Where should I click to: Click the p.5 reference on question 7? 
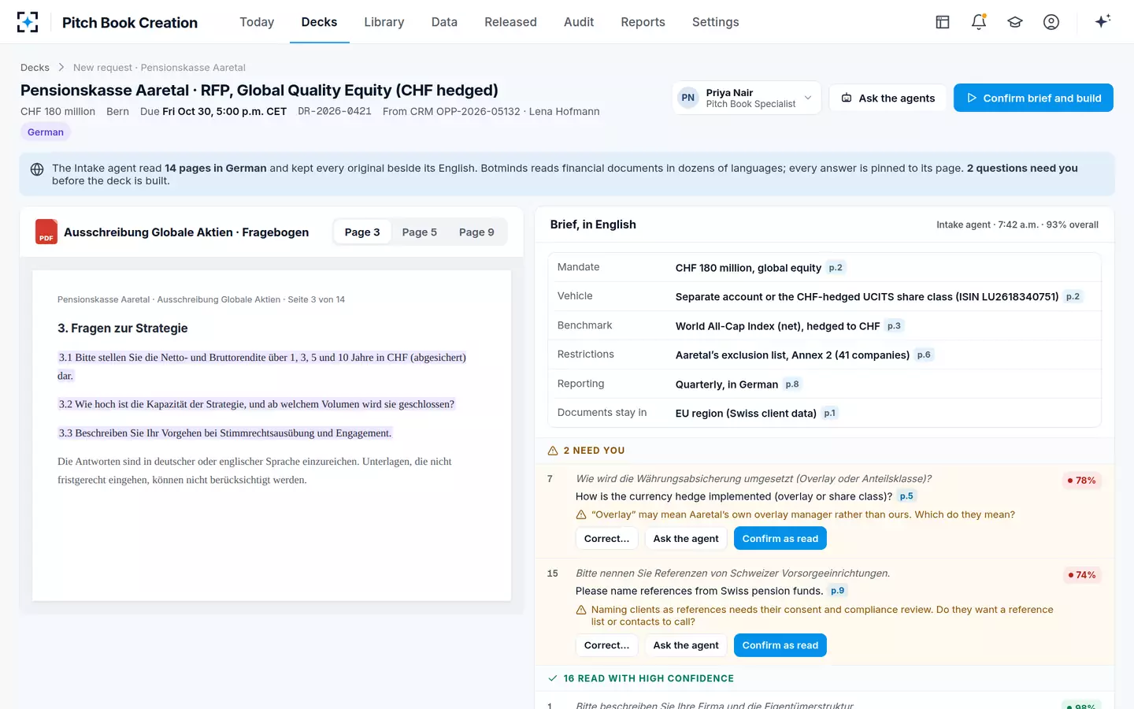point(906,496)
